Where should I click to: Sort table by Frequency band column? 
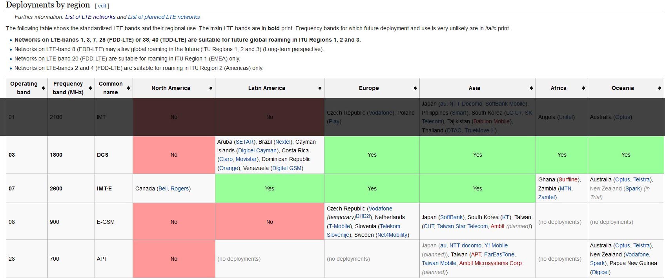tap(90, 88)
